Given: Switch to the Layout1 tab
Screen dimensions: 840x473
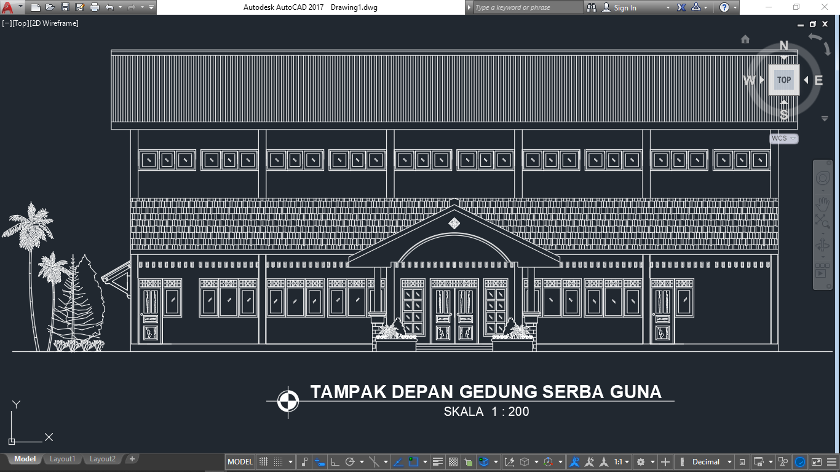Looking at the screenshot, I should pos(63,458).
